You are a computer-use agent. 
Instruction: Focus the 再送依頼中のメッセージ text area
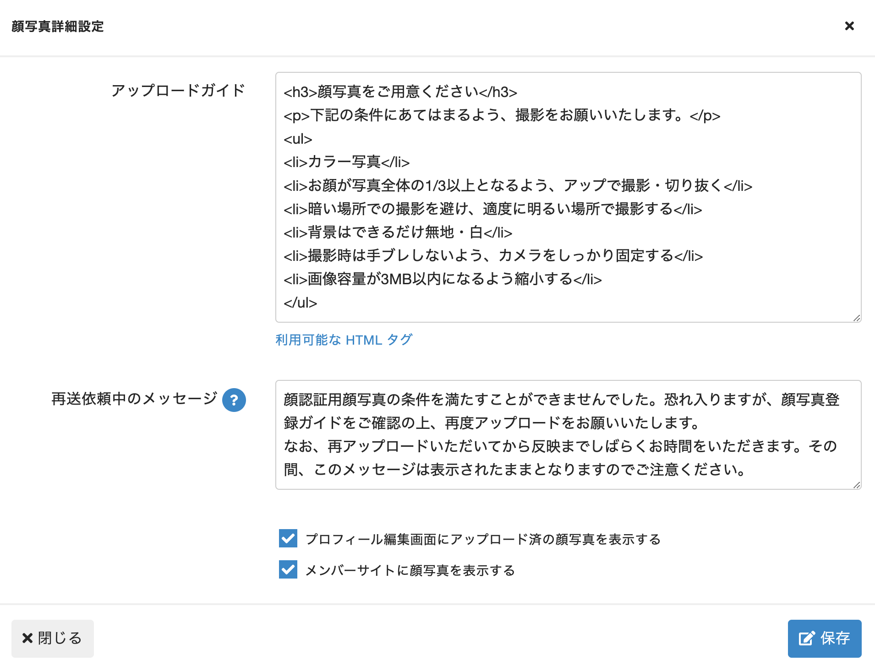(x=568, y=435)
